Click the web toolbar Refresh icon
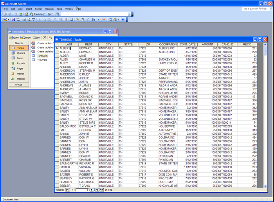274x202 pixels. (20, 14)
